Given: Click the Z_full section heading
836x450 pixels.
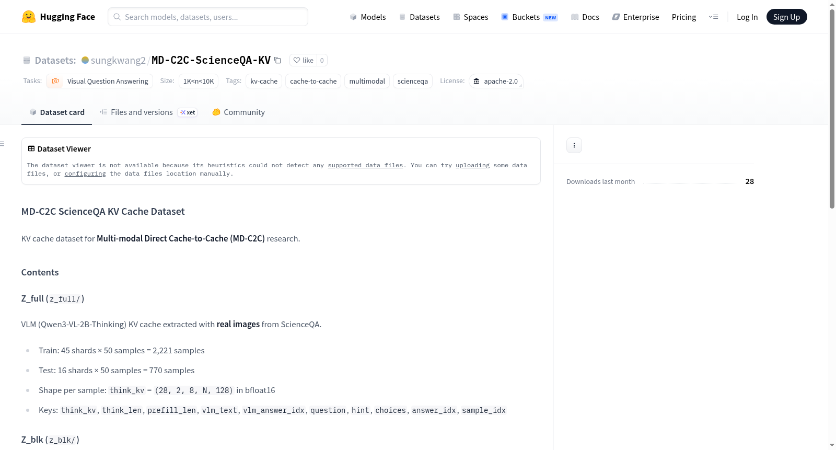Looking at the screenshot, I should pyautogui.click(x=53, y=298).
